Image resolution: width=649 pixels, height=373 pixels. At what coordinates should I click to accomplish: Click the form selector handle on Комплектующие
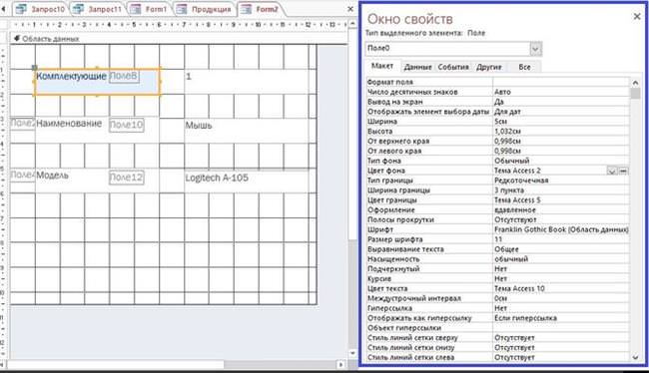[35, 68]
